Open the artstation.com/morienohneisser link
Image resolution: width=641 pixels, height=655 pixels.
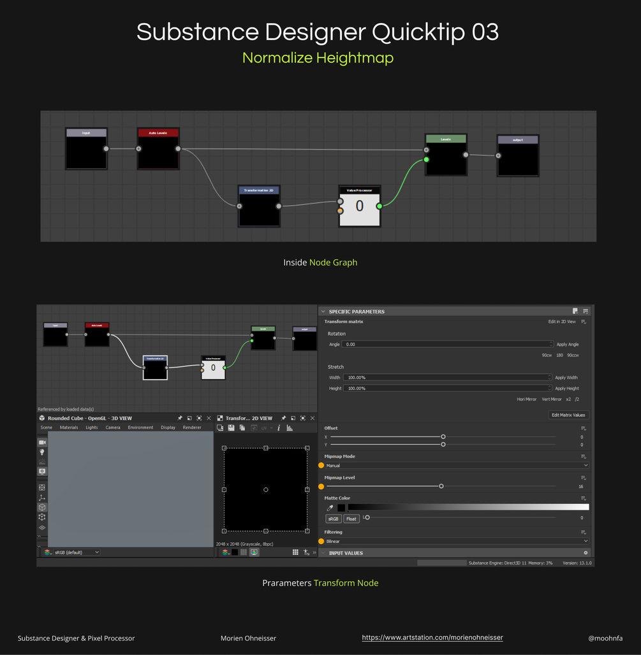click(x=432, y=637)
